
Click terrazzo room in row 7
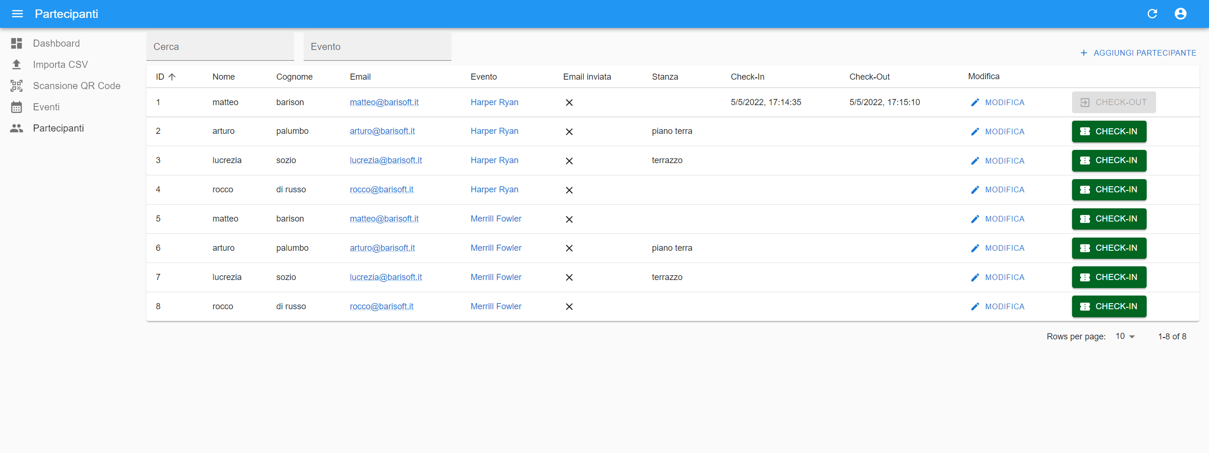tap(667, 277)
